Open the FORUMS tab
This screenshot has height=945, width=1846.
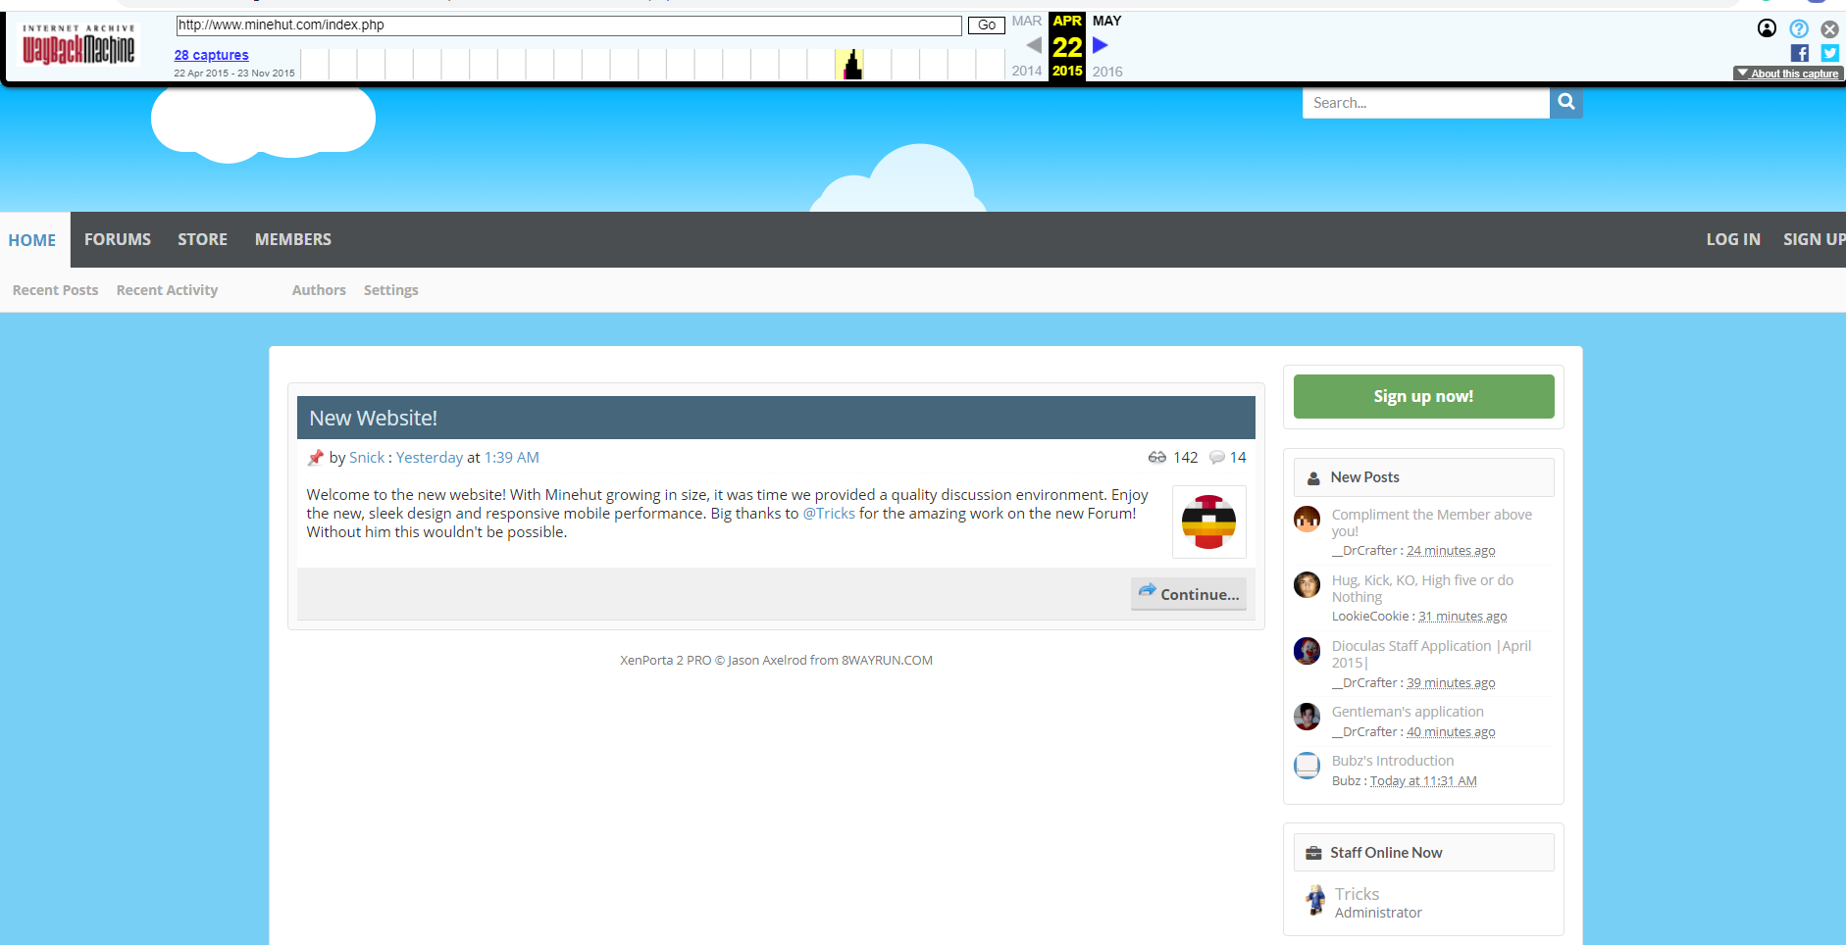click(x=118, y=239)
